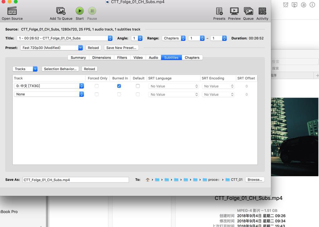Open track selector showing None
The width and height of the screenshot is (319, 227).
(x=49, y=94)
